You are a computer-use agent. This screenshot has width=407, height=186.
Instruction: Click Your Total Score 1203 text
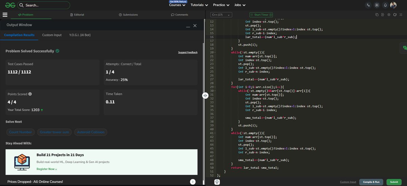25,110
